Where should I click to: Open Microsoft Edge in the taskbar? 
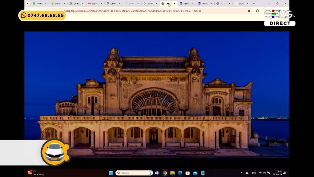[180, 173]
